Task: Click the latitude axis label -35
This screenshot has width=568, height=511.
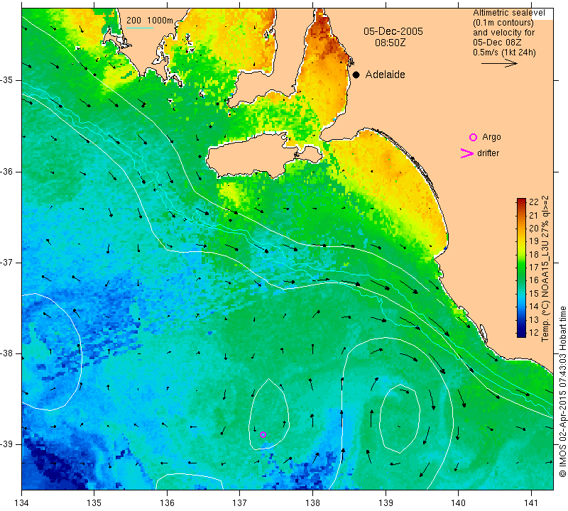Action: point(7,80)
